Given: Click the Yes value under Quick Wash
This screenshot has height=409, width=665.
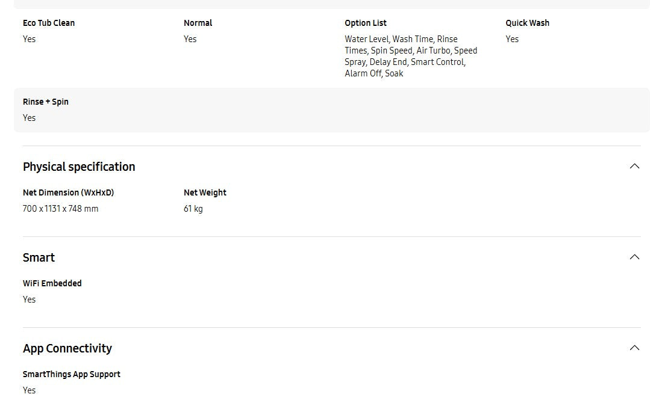Looking at the screenshot, I should coord(512,39).
